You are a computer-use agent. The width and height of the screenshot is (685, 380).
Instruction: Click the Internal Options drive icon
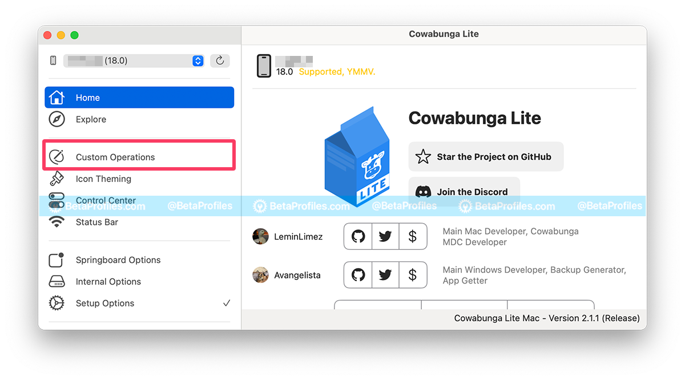point(57,281)
